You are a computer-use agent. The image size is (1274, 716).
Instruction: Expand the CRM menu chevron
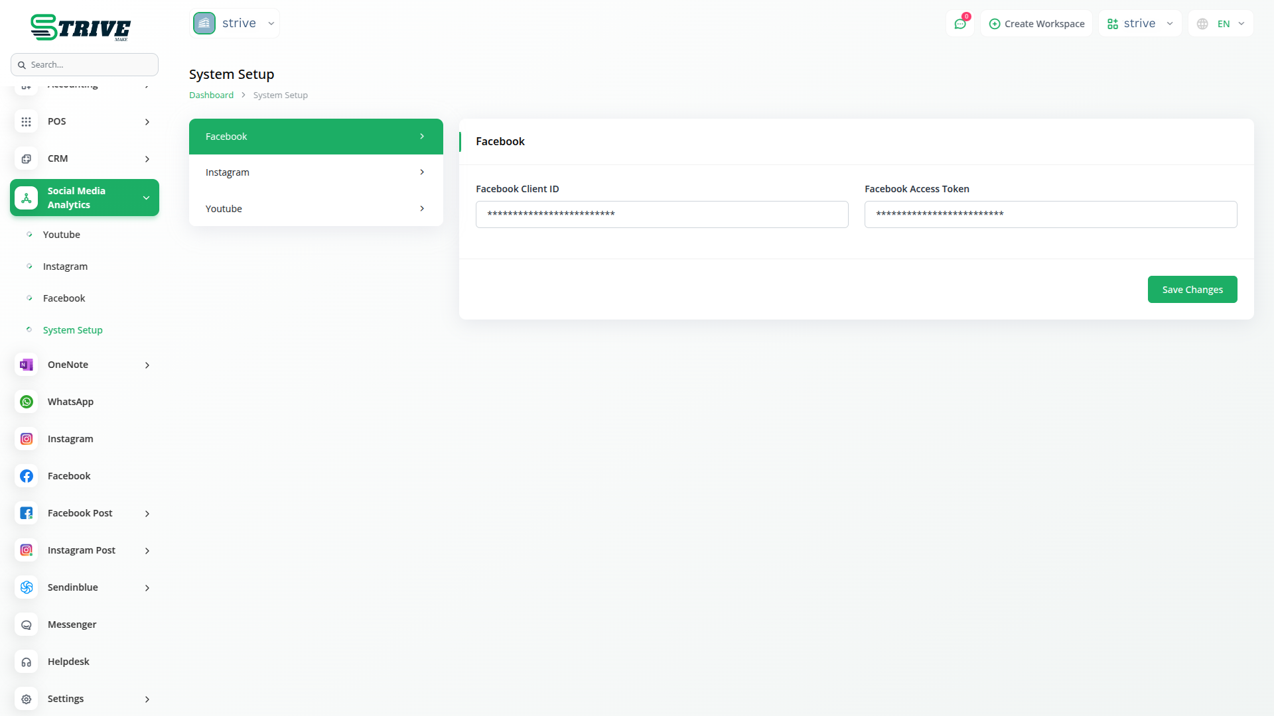click(x=147, y=159)
